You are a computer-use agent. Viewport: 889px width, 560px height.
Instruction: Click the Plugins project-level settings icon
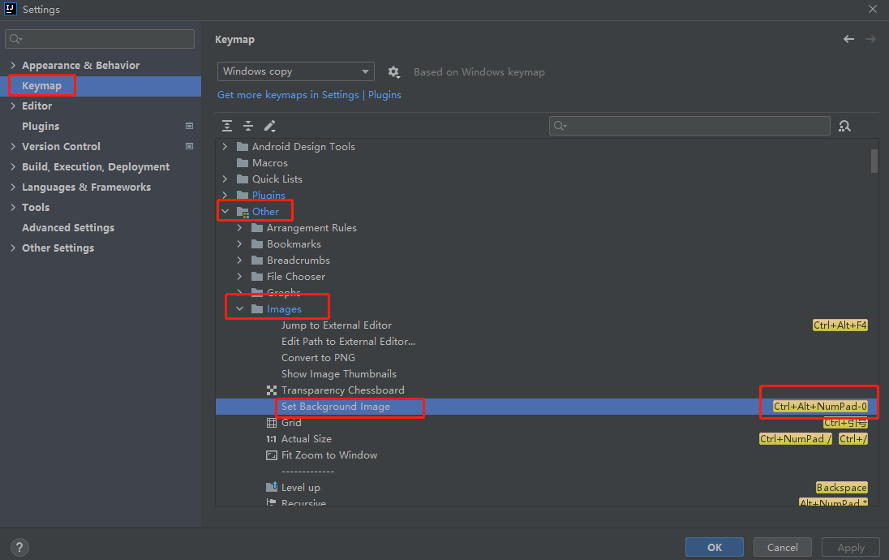(189, 126)
